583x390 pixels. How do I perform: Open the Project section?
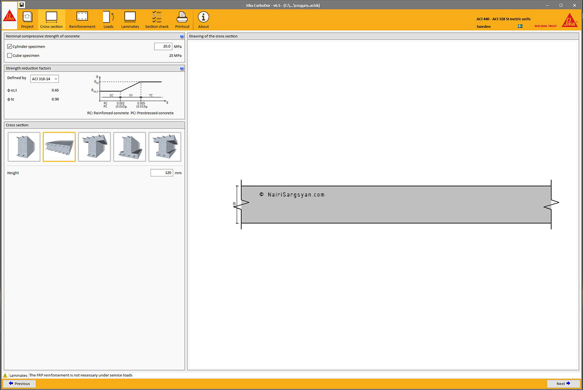pos(27,20)
